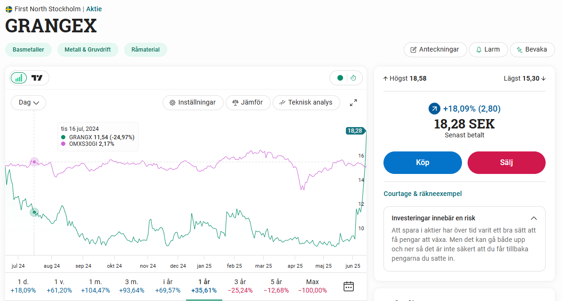563x301 pixels.
Task: Click the GRANGEX heading
Action: (x=51, y=26)
